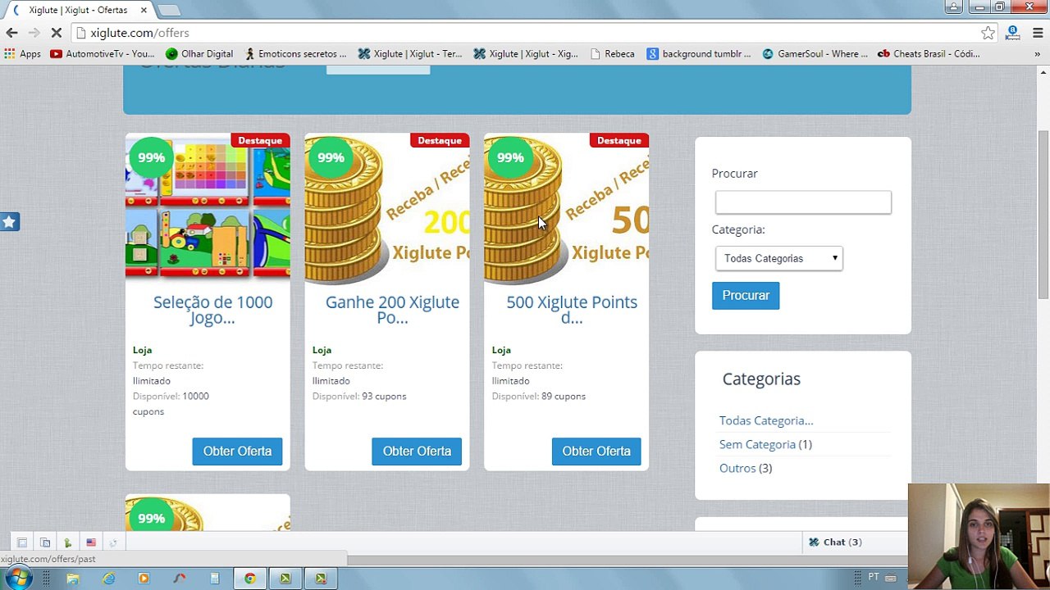
Task: Select Todas Categoria... in Categorias list
Action: (766, 420)
